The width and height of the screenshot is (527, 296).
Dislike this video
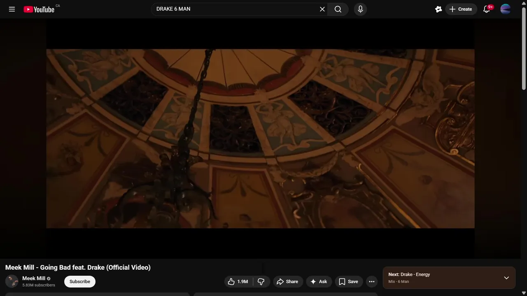(x=261, y=282)
